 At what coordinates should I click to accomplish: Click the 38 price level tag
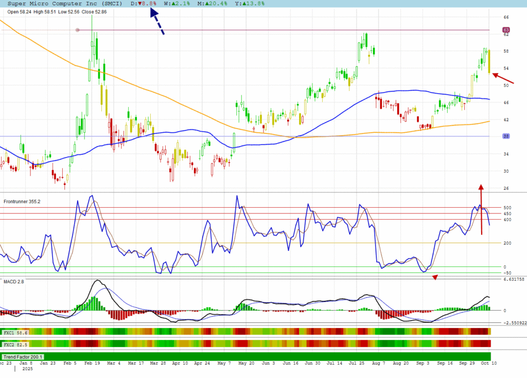pos(506,136)
